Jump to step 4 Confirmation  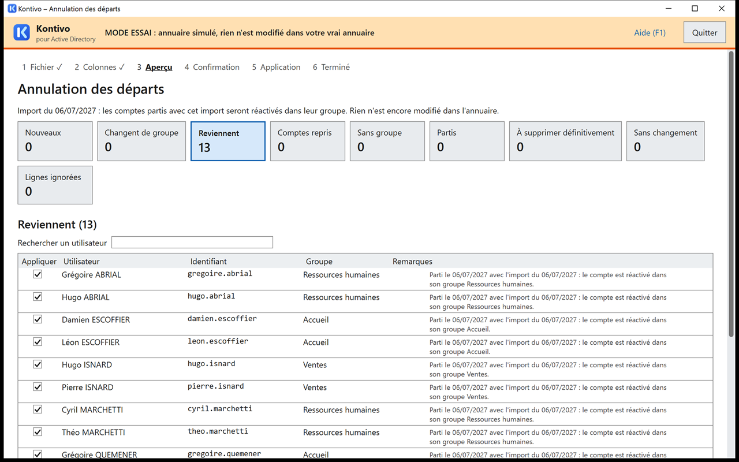pos(212,67)
